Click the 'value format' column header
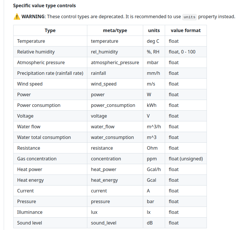This screenshot has width=242, height=230. (x=186, y=30)
